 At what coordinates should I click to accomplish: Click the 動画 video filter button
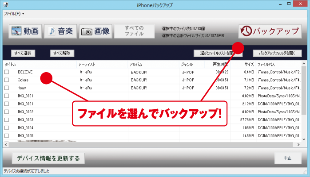tap(24, 31)
